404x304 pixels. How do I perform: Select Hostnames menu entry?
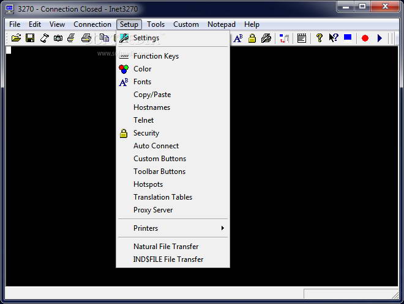click(173, 107)
